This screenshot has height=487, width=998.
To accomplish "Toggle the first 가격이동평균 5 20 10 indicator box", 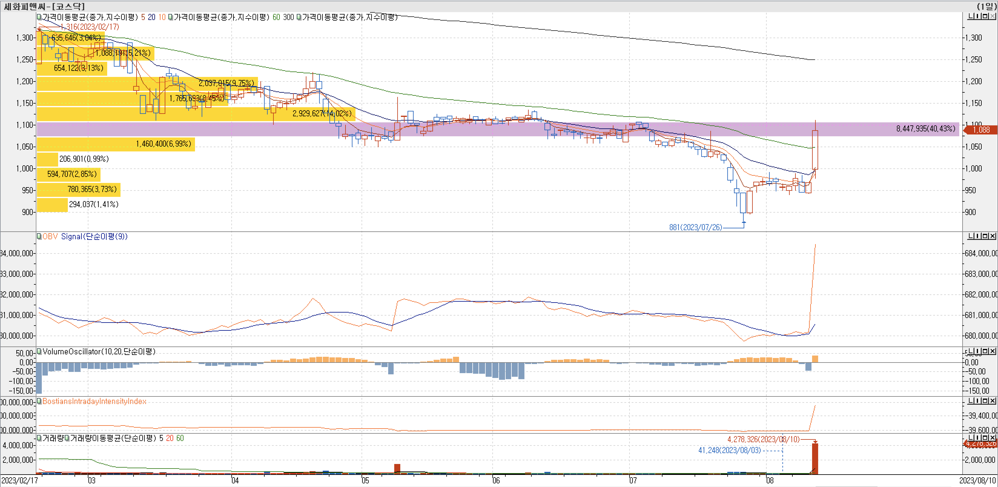I will click(39, 17).
